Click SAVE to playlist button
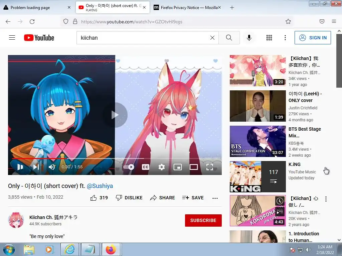 (193, 198)
